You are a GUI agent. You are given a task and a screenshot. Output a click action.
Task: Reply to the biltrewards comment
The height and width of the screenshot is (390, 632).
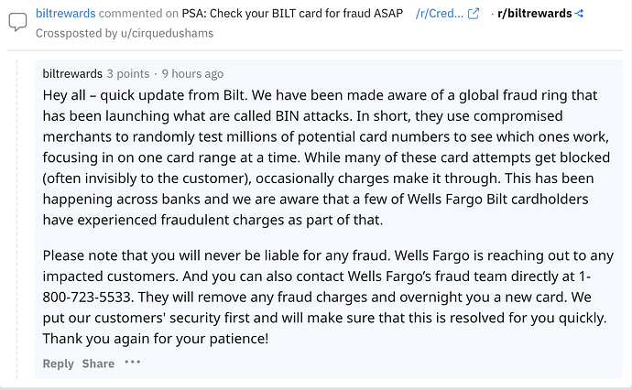click(58, 363)
